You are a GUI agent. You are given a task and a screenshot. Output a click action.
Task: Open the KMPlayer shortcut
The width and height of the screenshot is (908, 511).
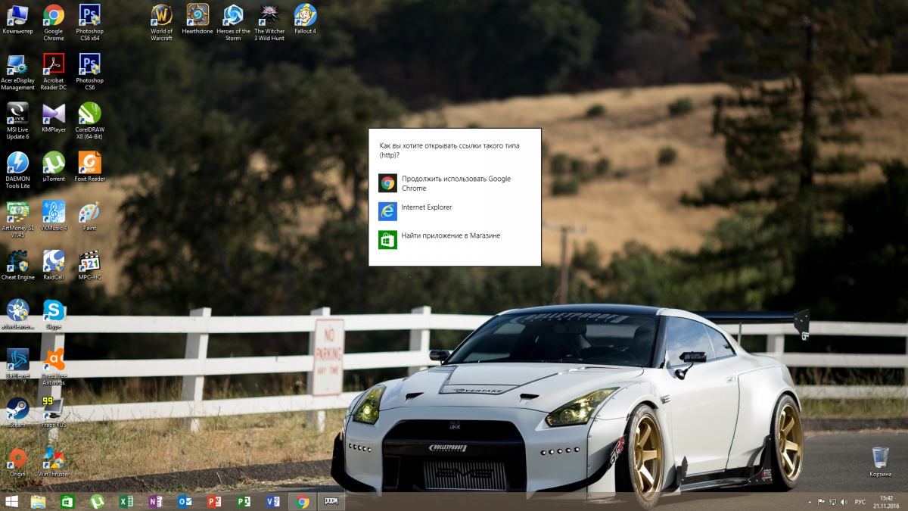point(54,115)
